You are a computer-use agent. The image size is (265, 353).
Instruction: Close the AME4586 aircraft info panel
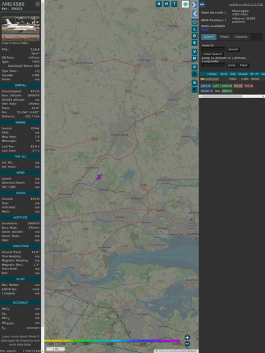pos(38,4)
